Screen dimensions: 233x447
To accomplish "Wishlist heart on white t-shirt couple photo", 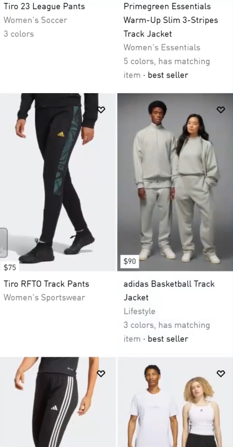I will [221, 374].
